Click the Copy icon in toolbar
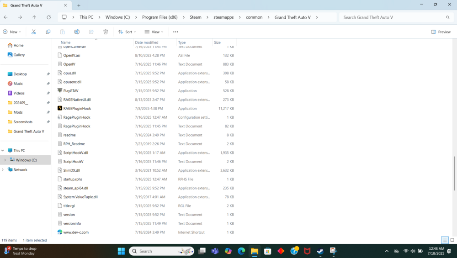Screen dimensions: 457x258 point(48,32)
